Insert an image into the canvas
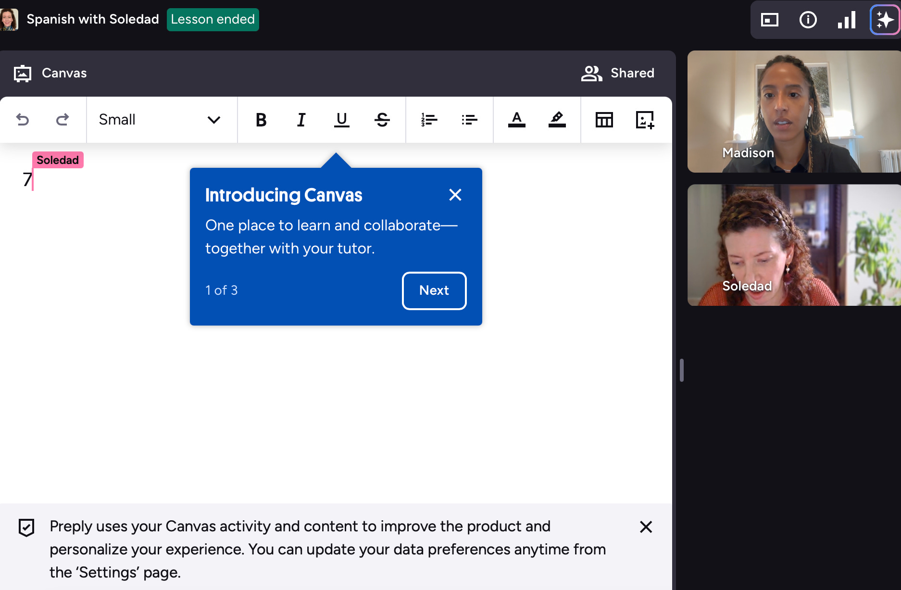The height and width of the screenshot is (590, 901). click(x=645, y=119)
